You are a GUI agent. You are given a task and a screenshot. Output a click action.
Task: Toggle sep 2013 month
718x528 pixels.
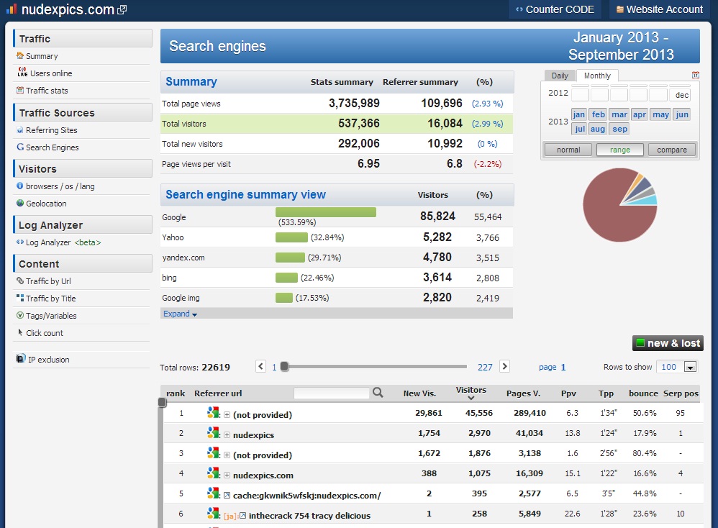(619, 129)
